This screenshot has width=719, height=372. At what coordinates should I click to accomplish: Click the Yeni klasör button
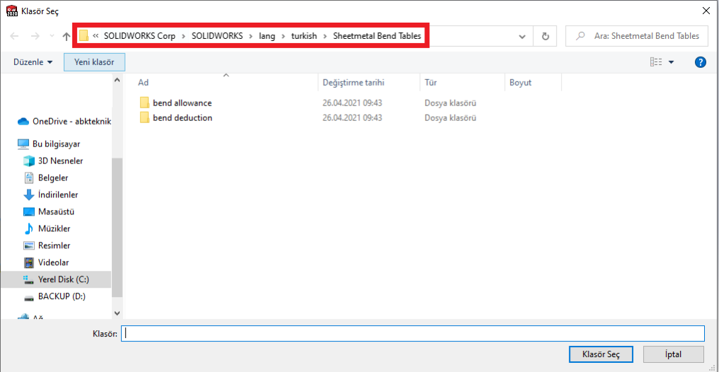click(x=94, y=62)
